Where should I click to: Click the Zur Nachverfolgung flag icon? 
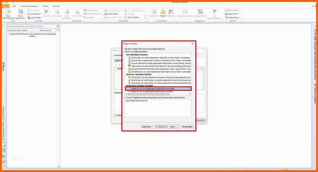(215, 12)
